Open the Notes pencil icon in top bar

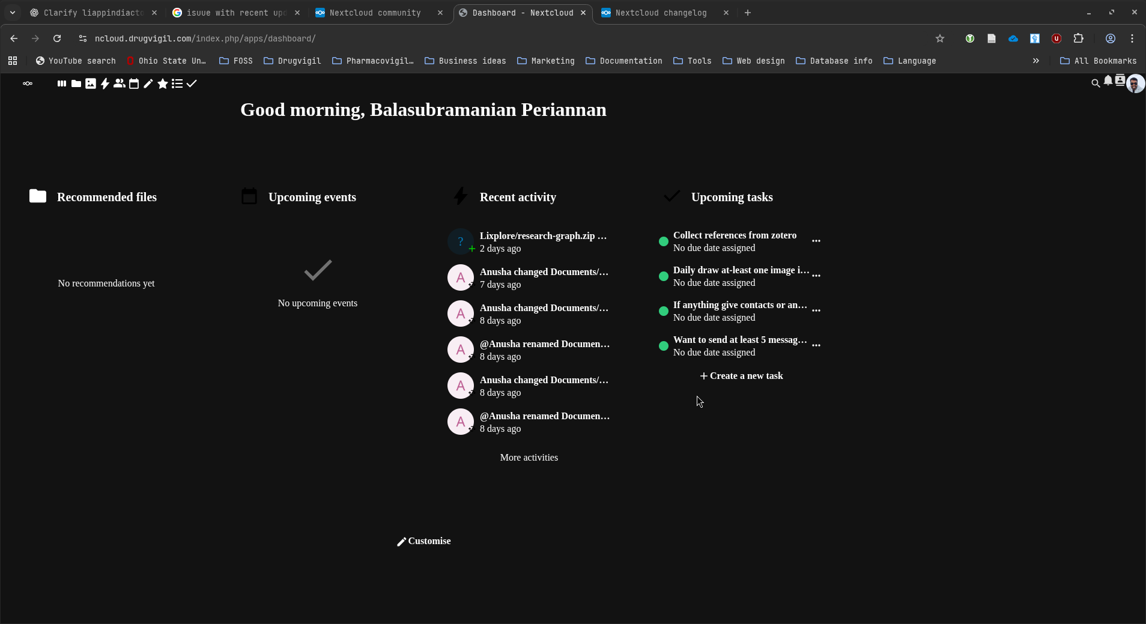[148, 84]
